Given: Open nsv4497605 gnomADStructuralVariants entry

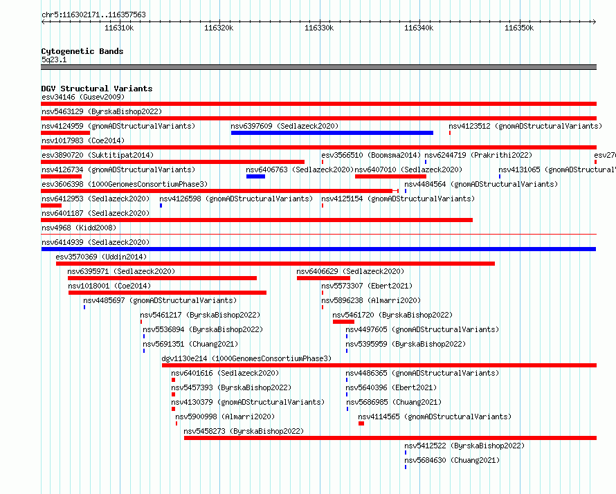Looking at the screenshot, I should [x=422, y=329].
